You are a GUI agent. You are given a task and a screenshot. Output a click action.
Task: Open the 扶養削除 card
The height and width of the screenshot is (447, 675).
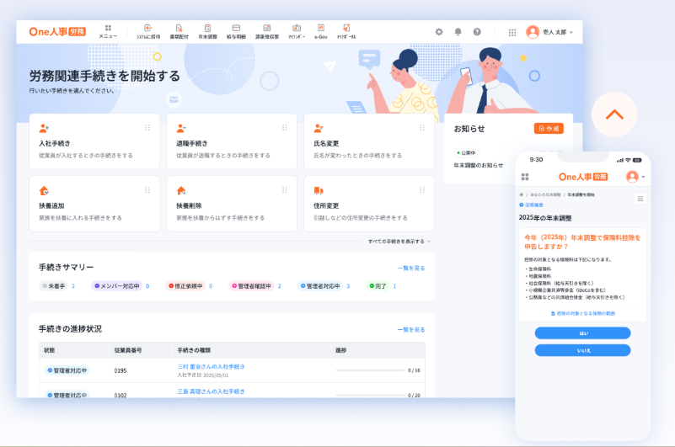[232, 204]
